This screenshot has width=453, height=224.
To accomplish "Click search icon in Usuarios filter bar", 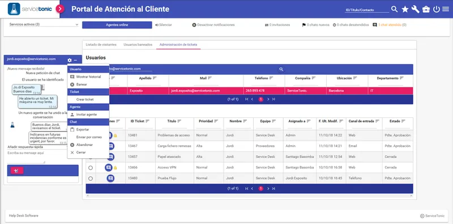I will click(281, 69).
